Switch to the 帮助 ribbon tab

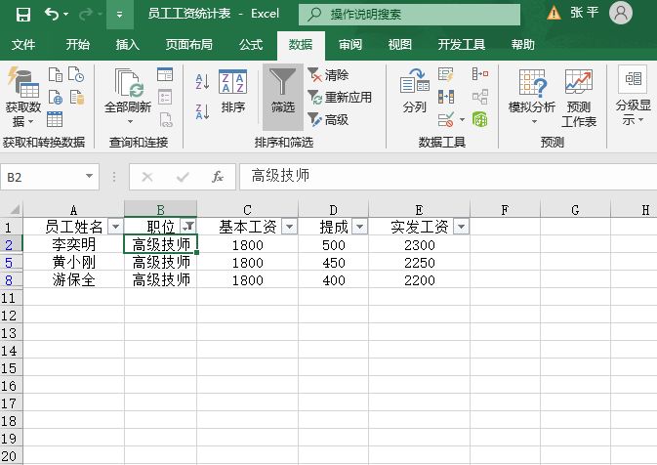(522, 44)
